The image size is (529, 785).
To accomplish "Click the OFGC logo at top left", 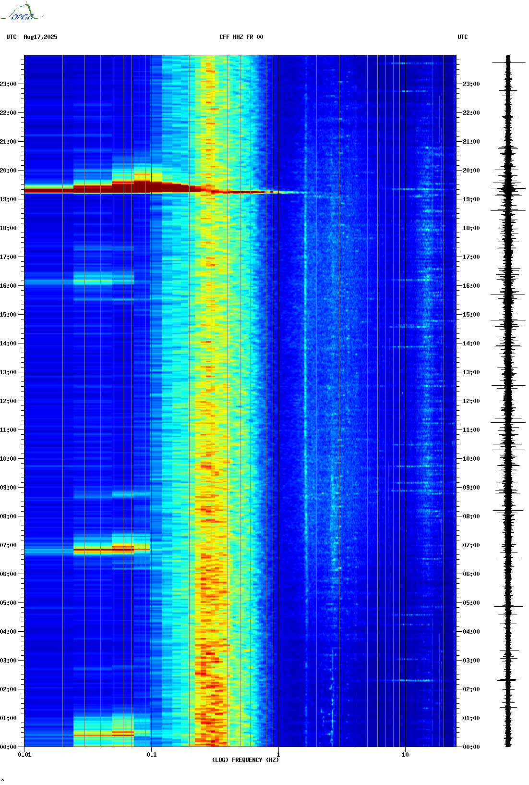I will pos(22,12).
